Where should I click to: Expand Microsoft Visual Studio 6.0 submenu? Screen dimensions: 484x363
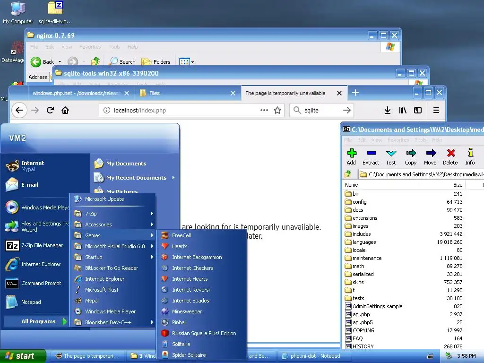point(113,246)
